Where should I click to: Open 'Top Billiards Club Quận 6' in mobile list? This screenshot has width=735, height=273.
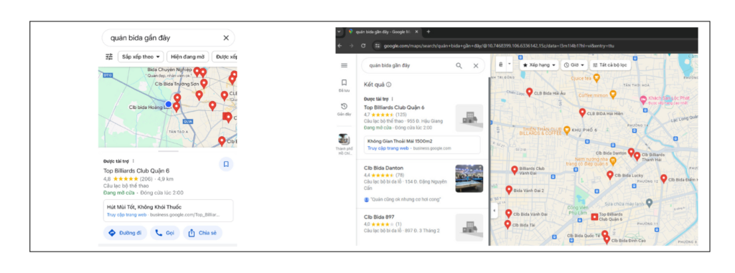[x=136, y=171]
